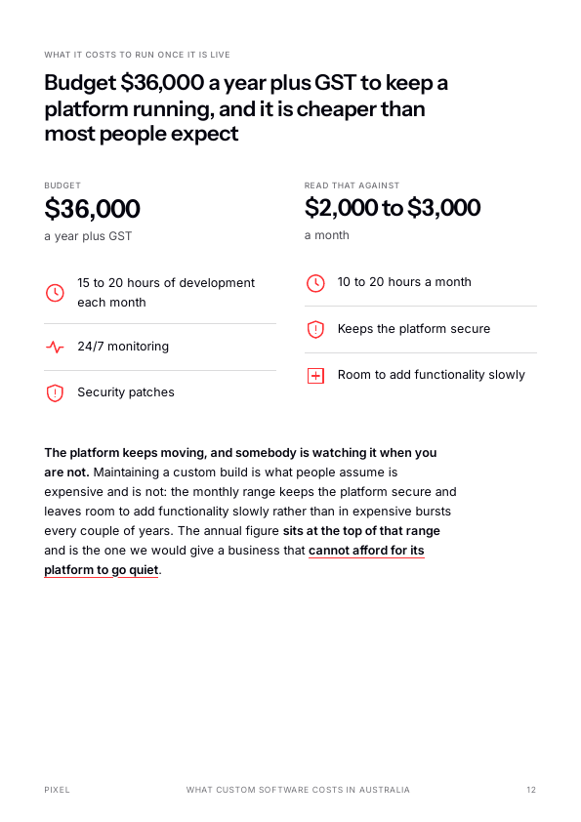Click the 'What it costs to run' section label

point(137,55)
